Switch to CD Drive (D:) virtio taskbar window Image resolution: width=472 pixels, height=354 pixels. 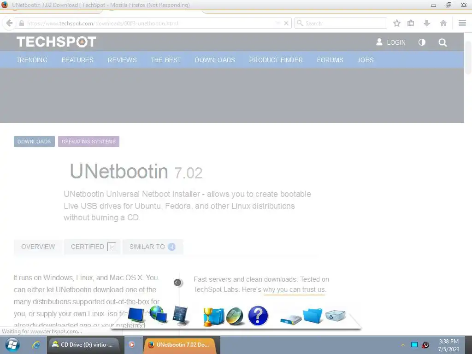coord(85,345)
